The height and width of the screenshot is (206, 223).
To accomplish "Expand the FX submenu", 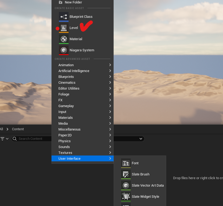I will [82, 100].
